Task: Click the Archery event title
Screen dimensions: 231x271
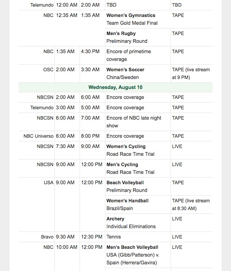Action: (115, 219)
